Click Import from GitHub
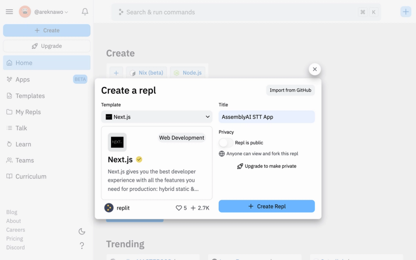The height and width of the screenshot is (260, 416). click(290, 90)
